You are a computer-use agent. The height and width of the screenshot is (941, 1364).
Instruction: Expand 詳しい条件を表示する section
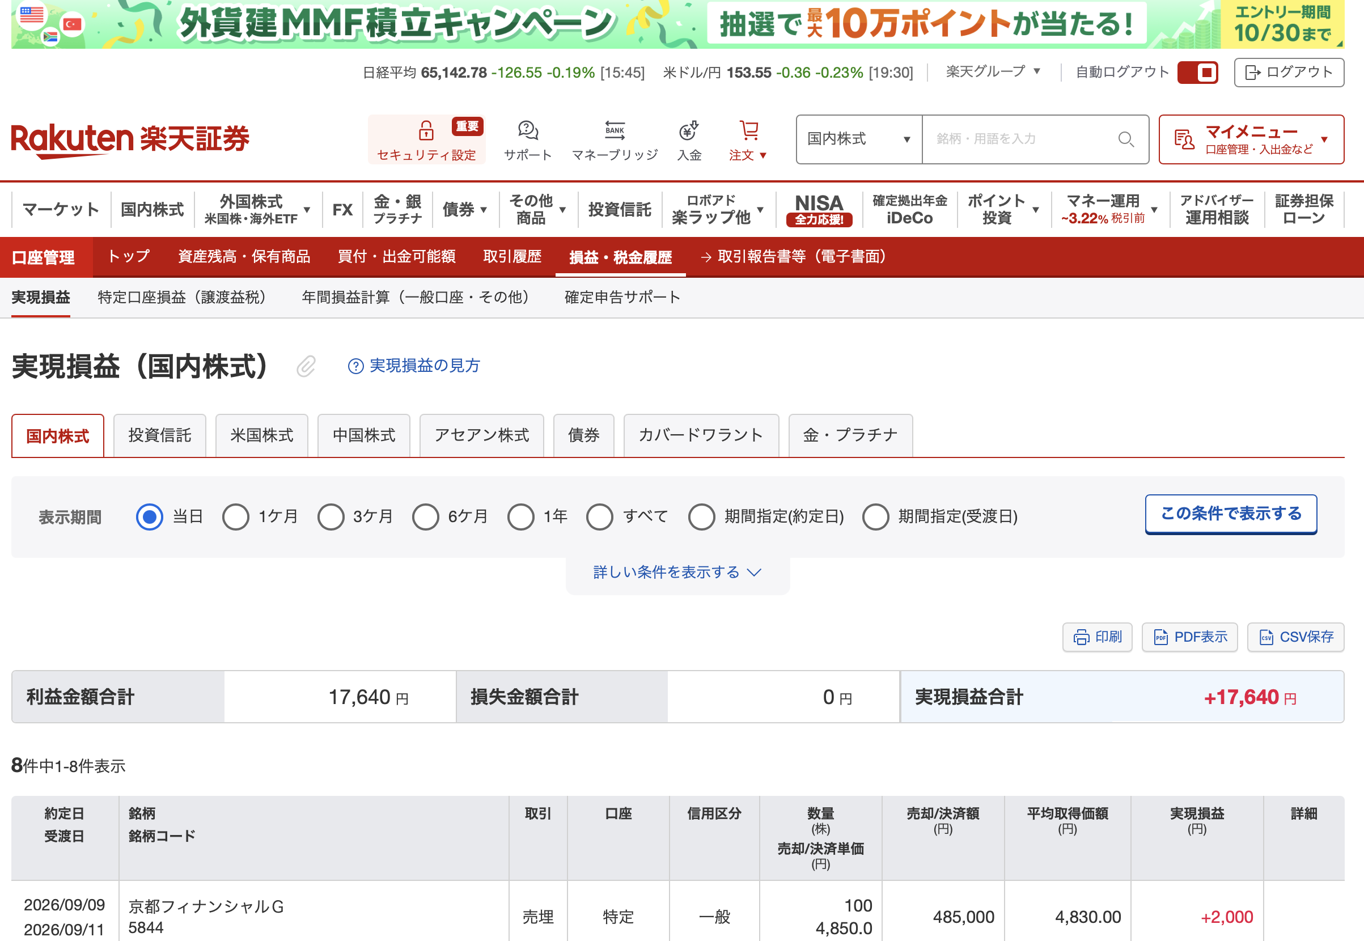tap(677, 572)
